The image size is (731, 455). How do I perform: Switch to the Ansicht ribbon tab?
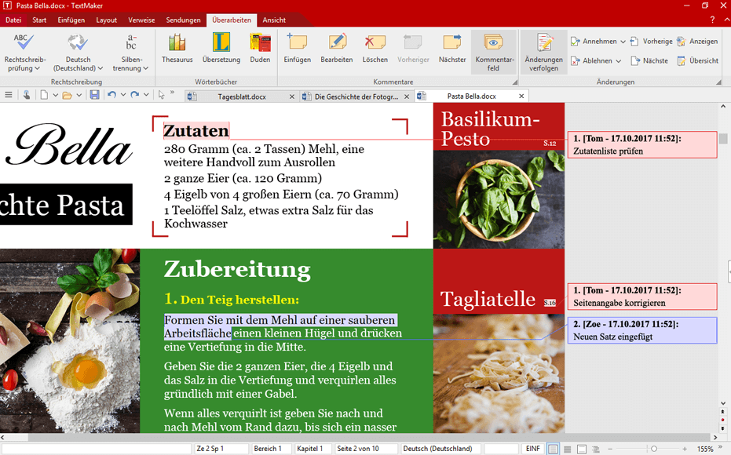(274, 20)
